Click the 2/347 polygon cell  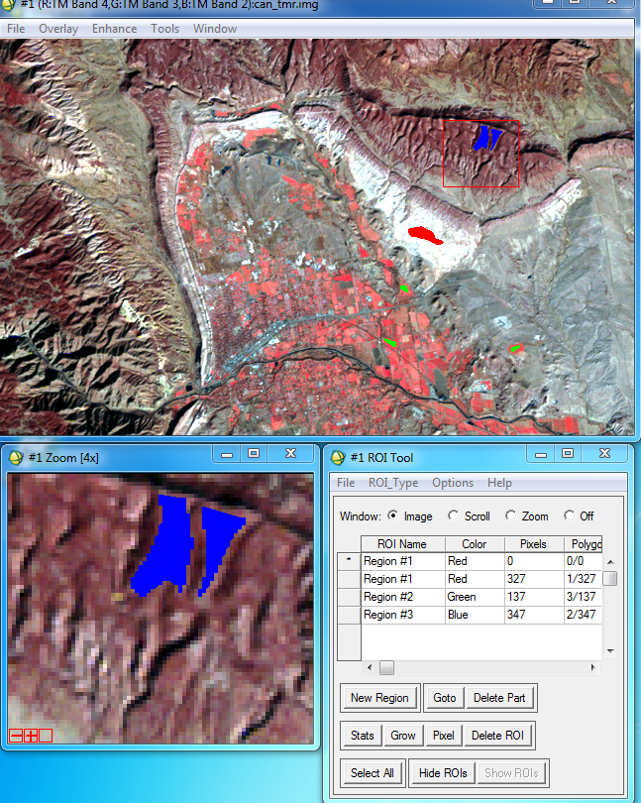[x=584, y=615]
